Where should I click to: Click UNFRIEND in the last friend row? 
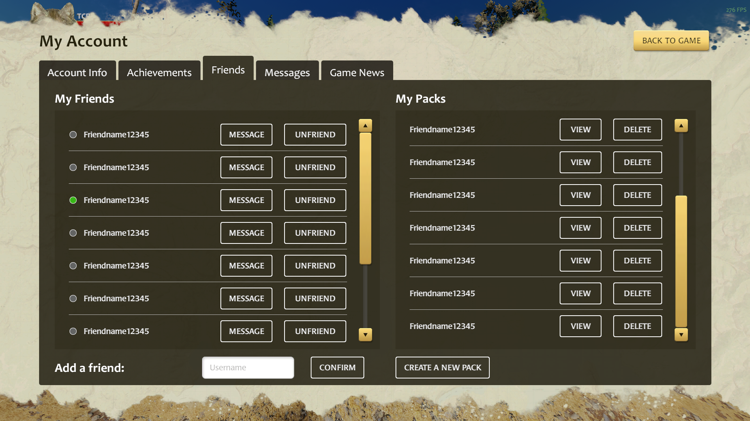315,331
